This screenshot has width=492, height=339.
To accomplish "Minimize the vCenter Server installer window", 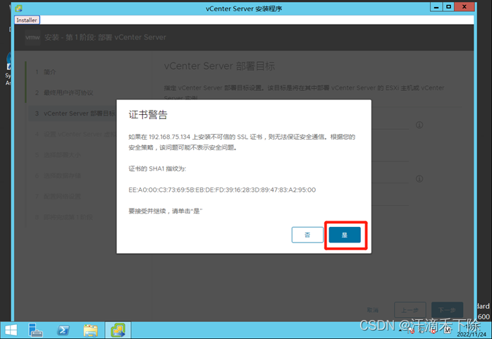I will pyautogui.click(x=436, y=7).
